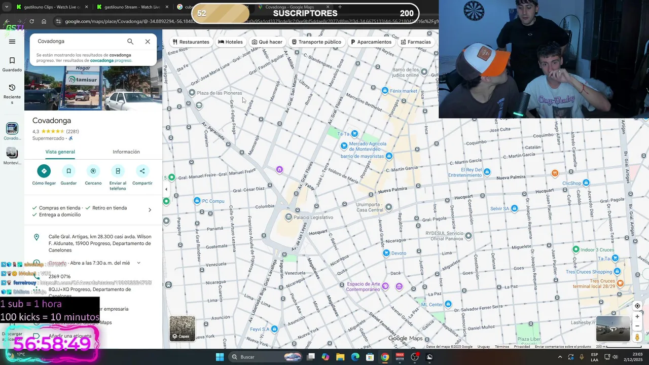Screen dimensions: 649x365
Task: Click the PC Compu map pin
Action: pyautogui.click(x=197, y=201)
